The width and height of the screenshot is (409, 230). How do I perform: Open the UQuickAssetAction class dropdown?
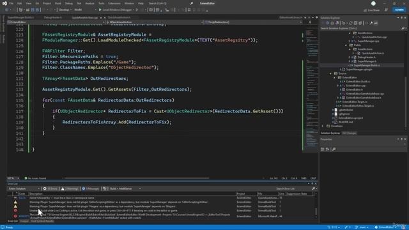click(155, 22)
